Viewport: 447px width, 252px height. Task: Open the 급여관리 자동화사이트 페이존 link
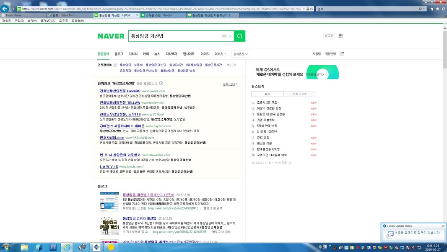pyautogui.click(x=122, y=126)
